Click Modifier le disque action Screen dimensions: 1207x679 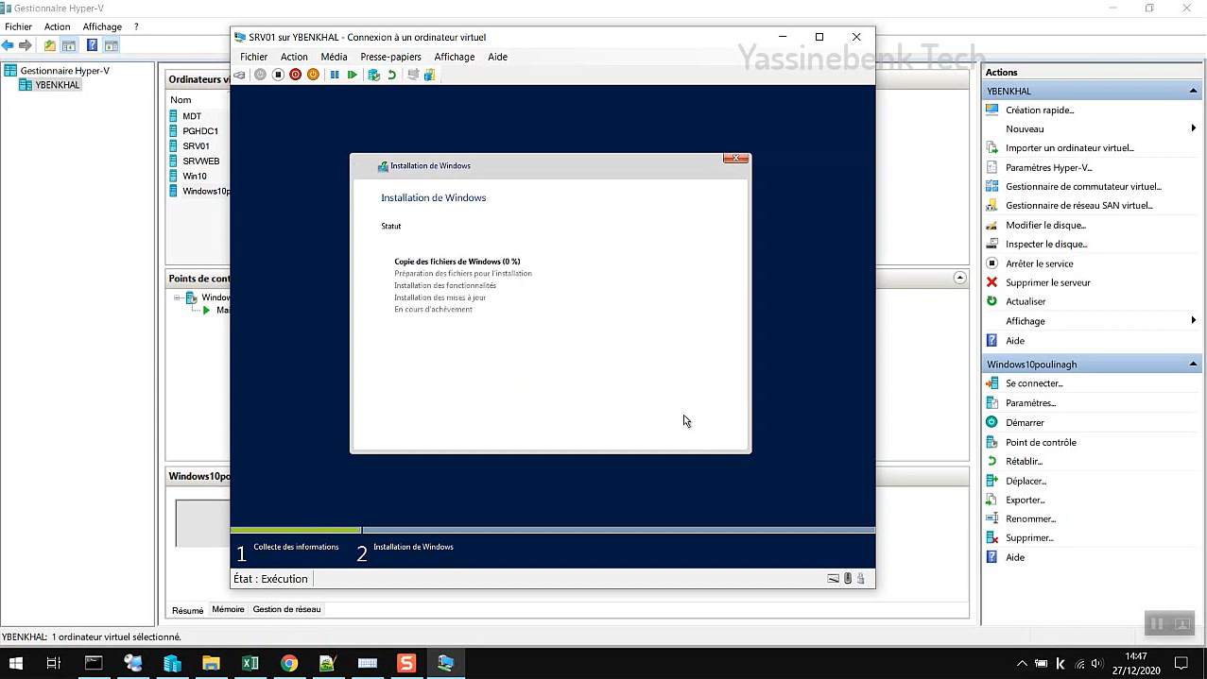tap(1045, 225)
